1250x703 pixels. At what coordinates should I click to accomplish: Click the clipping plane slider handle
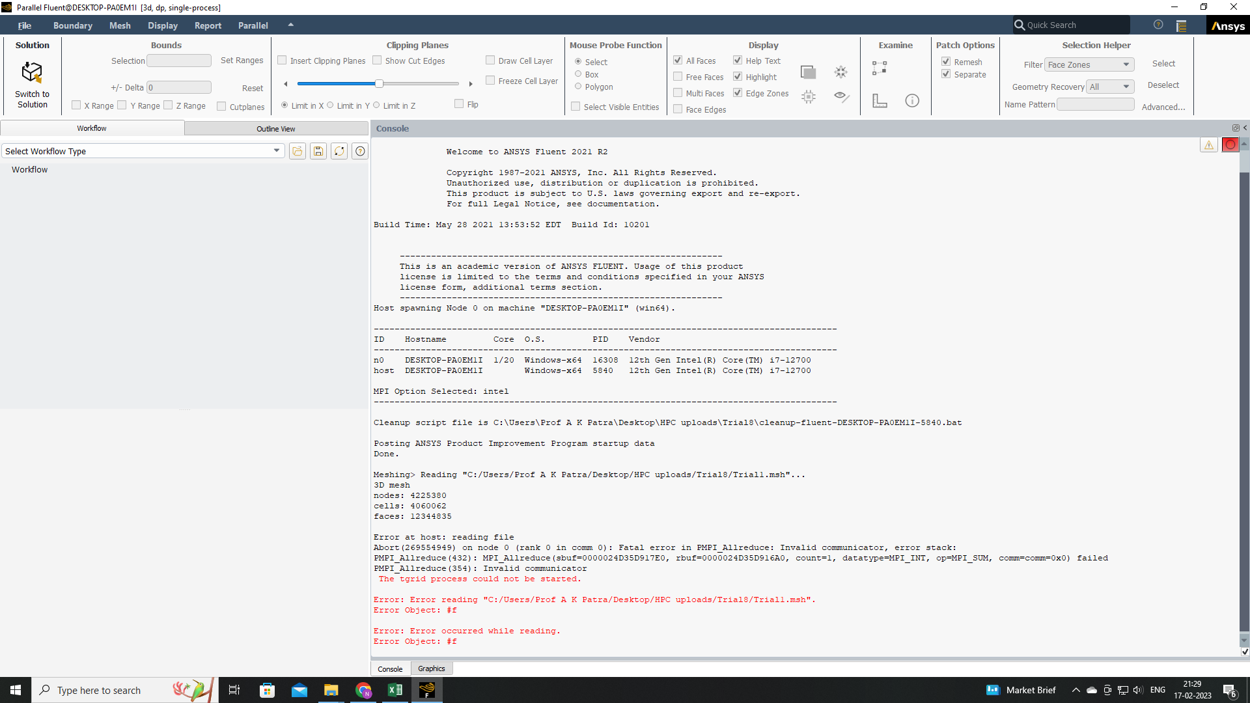[x=379, y=83]
